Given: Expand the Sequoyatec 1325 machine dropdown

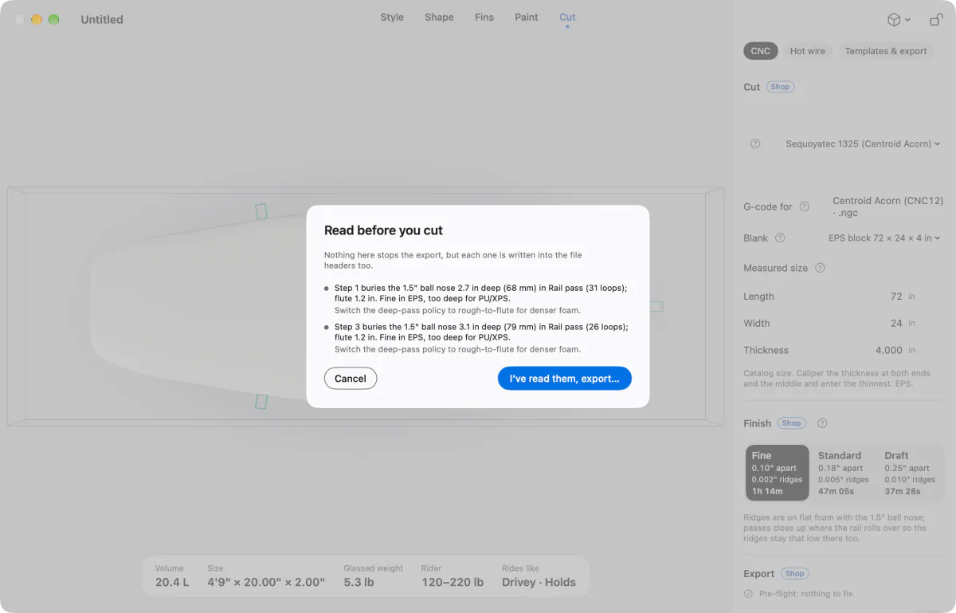Looking at the screenshot, I should (x=863, y=144).
